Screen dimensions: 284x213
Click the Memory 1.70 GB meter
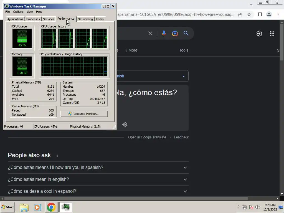click(22, 66)
